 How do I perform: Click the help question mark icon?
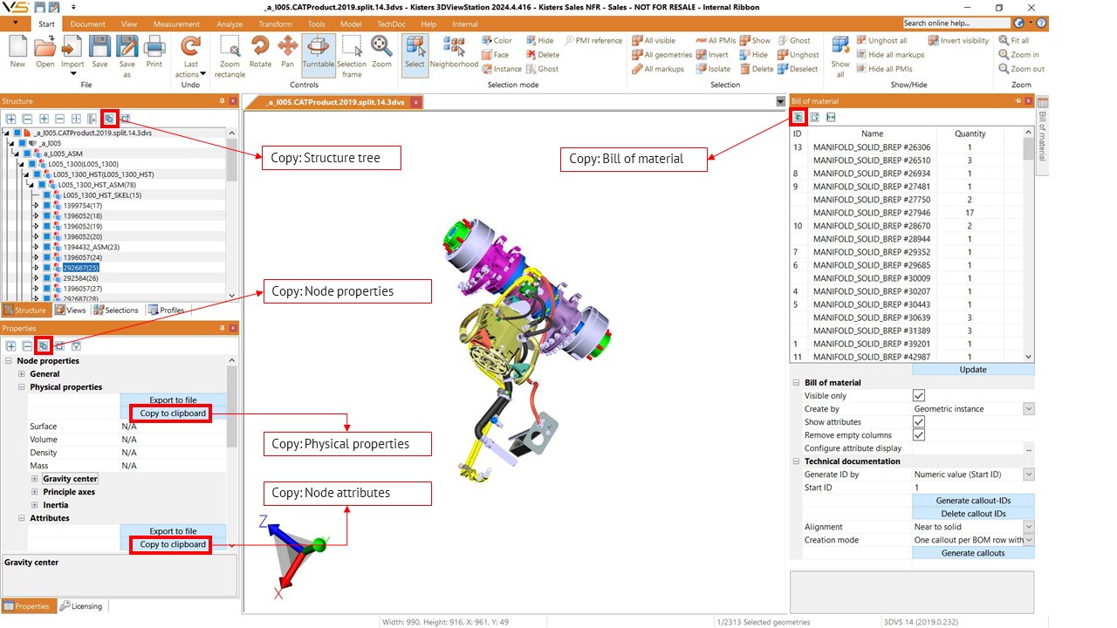pyautogui.click(x=1042, y=24)
